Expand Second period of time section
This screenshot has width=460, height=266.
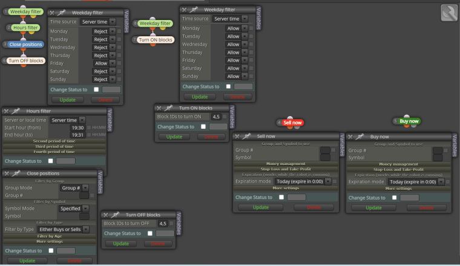54,141
